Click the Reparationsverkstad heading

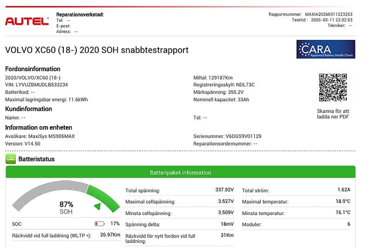80,15
